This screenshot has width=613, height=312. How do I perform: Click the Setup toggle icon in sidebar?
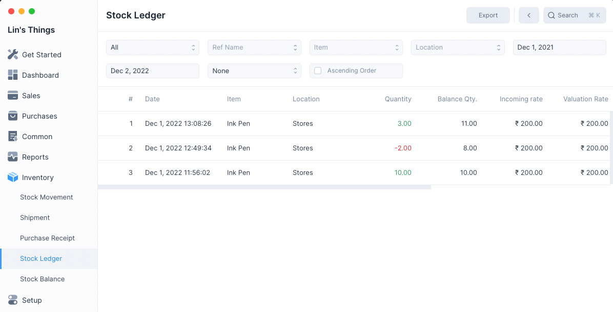click(x=13, y=300)
